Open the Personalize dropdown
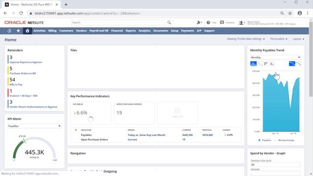The image size is (313, 176). 279,39
